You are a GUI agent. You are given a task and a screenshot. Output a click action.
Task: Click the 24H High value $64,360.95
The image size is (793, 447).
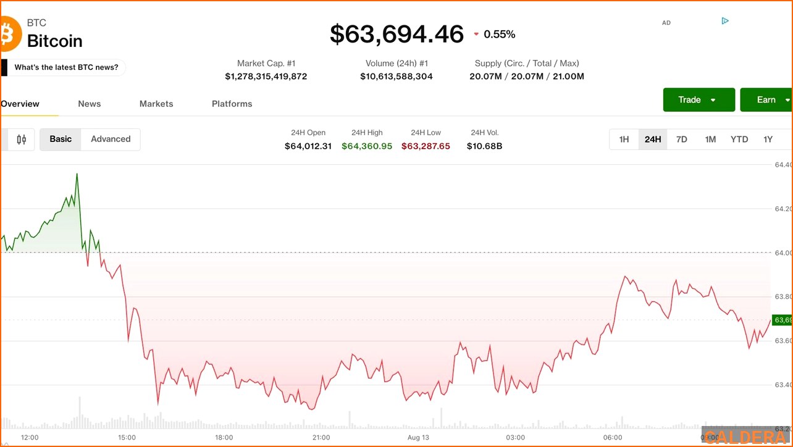(367, 146)
